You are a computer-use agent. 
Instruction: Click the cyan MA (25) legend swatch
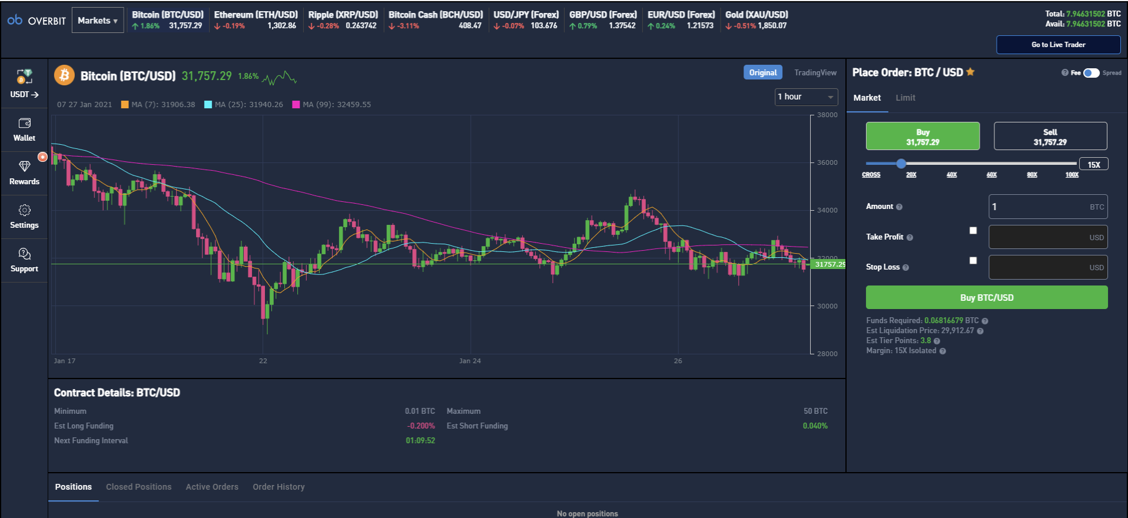click(208, 105)
